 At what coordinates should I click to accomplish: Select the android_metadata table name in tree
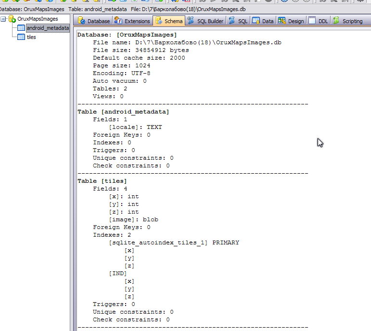point(48,28)
